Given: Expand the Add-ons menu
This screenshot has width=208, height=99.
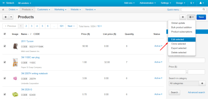Looking at the screenshot, I should pos(129,3).
